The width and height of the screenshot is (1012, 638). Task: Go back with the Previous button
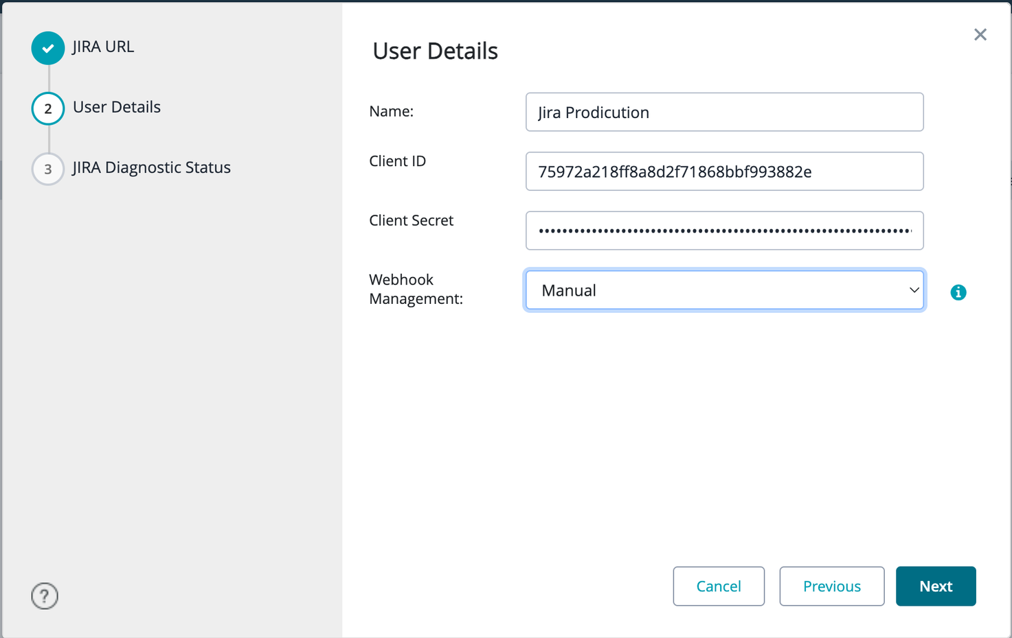click(x=831, y=586)
